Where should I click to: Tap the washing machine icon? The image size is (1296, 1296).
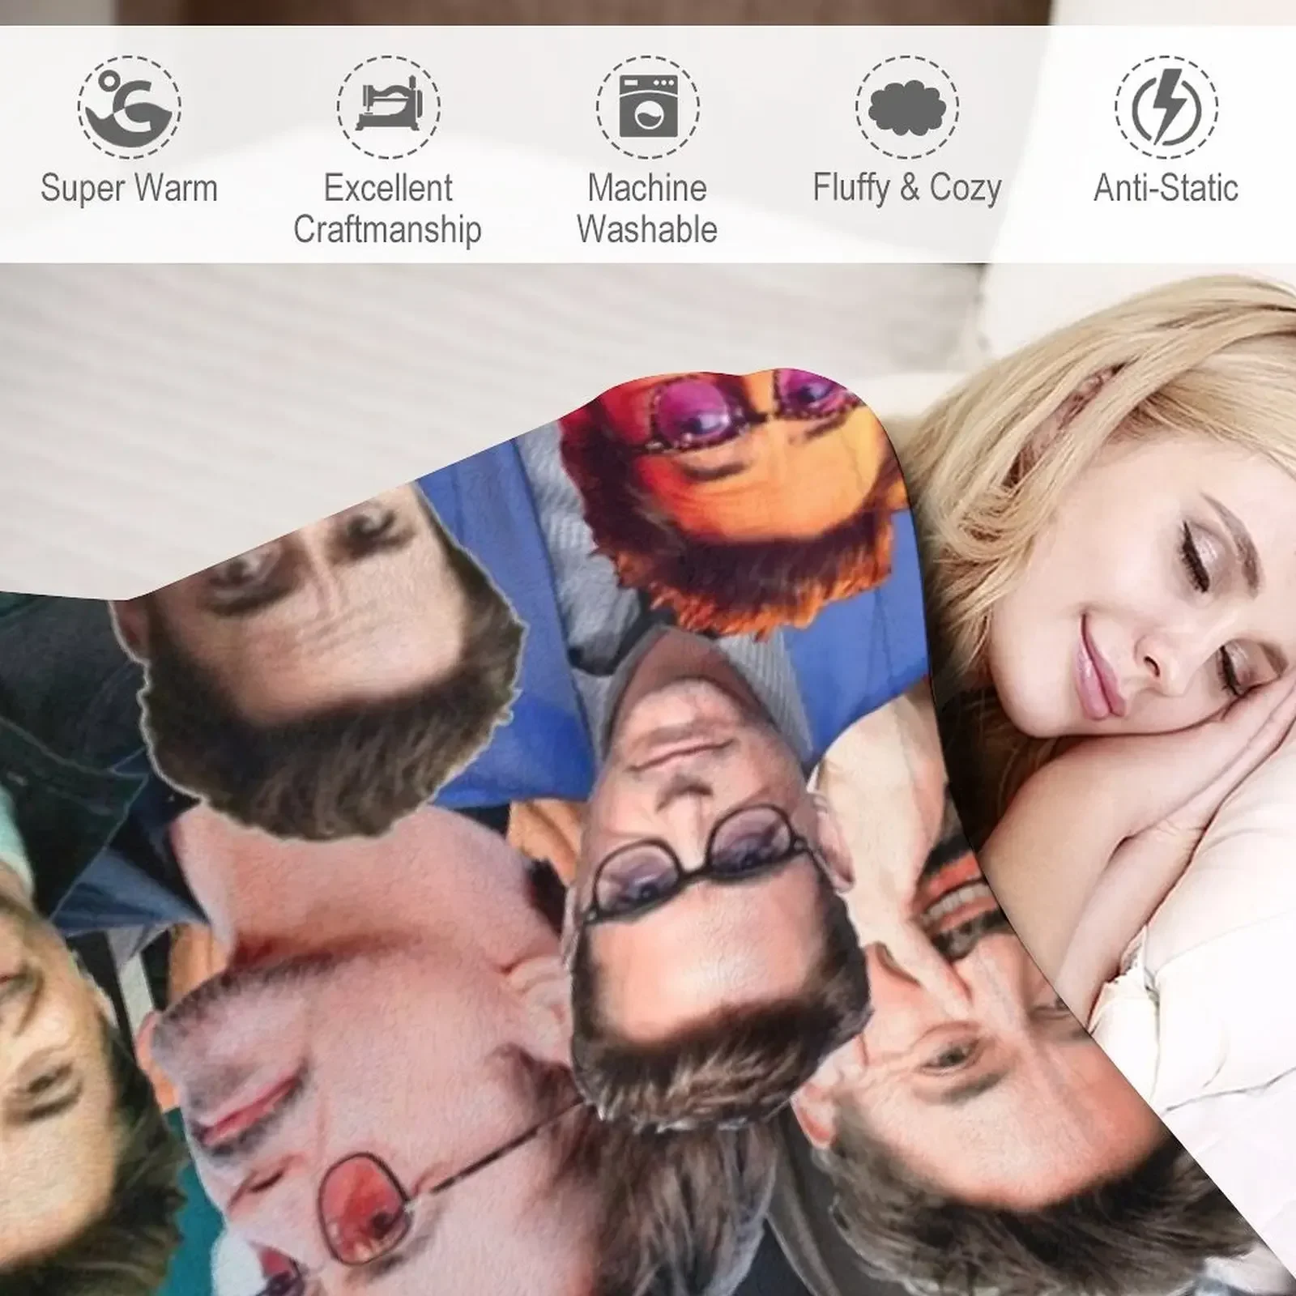pyautogui.click(x=648, y=106)
